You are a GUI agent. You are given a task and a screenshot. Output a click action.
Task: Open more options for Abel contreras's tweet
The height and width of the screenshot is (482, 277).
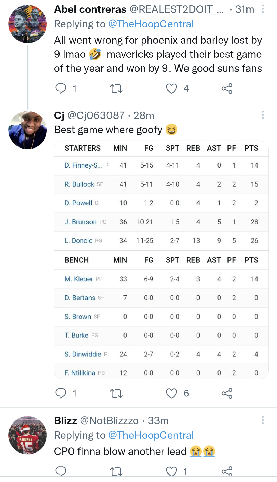[x=263, y=9]
